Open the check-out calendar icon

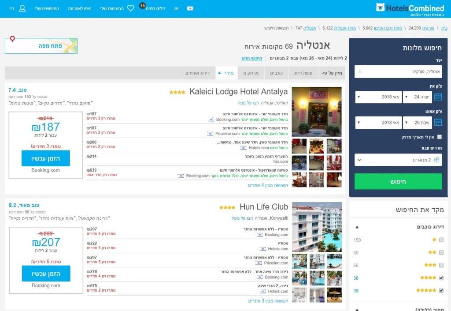pos(438,123)
